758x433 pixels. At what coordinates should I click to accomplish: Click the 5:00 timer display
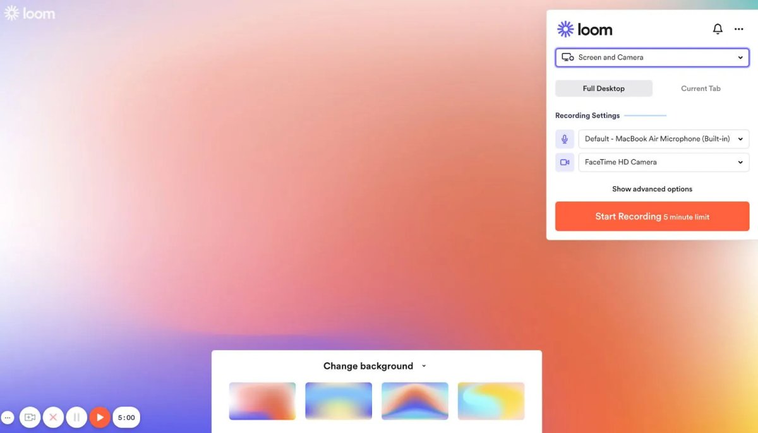point(126,417)
